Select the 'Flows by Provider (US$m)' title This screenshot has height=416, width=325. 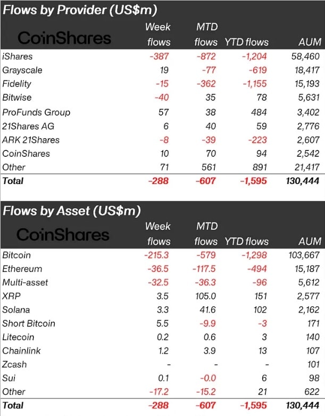(x=80, y=10)
